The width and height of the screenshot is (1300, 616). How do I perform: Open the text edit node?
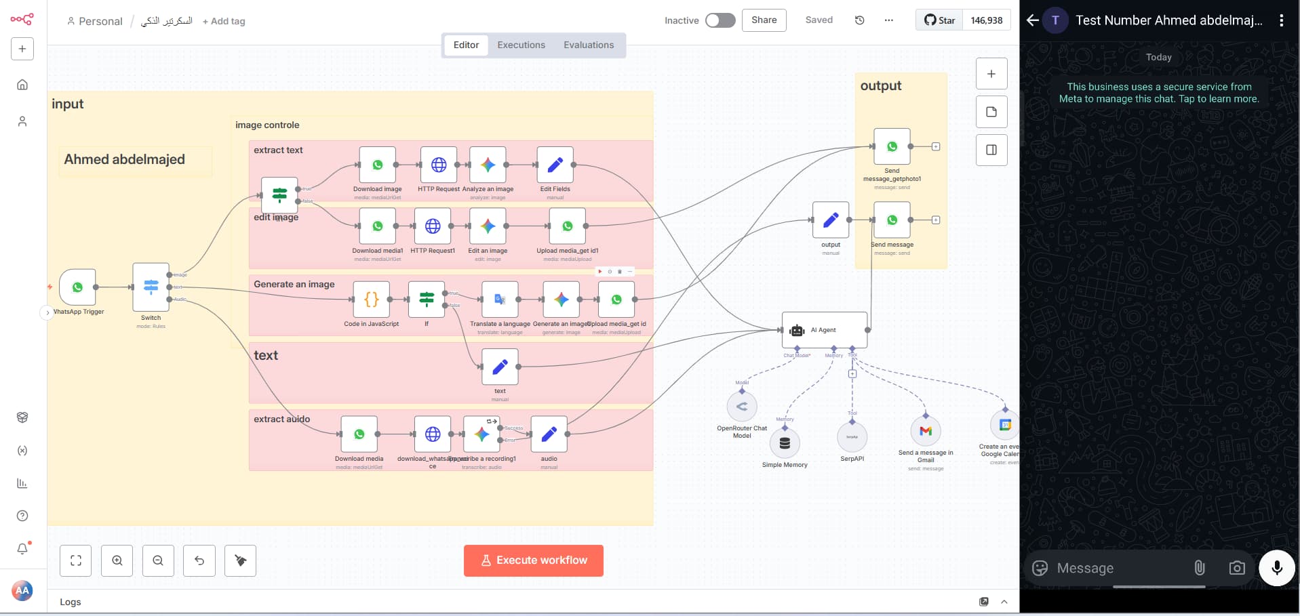[500, 367]
